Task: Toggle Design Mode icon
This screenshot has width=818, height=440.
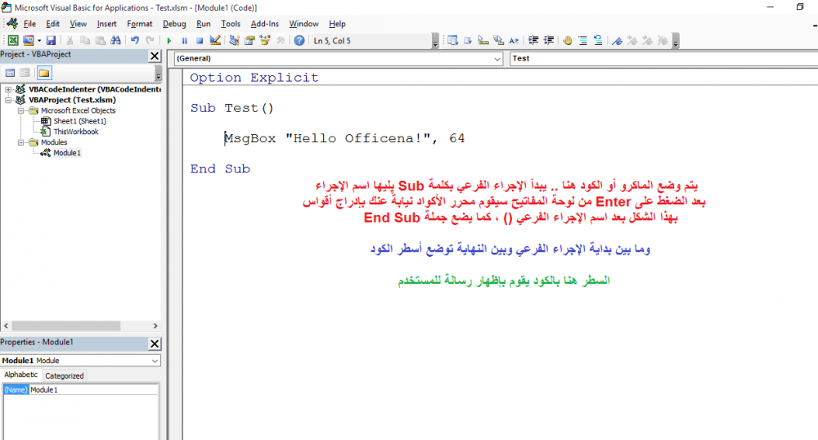Action: [x=215, y=41]
